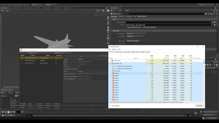Viewport: 219px width, 123px height.
Task: Open the file chooser icon beside HDA File
Action: pos(215,25)
